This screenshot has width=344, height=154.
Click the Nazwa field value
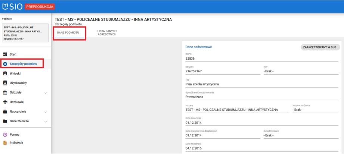click(x=232, y=110)
